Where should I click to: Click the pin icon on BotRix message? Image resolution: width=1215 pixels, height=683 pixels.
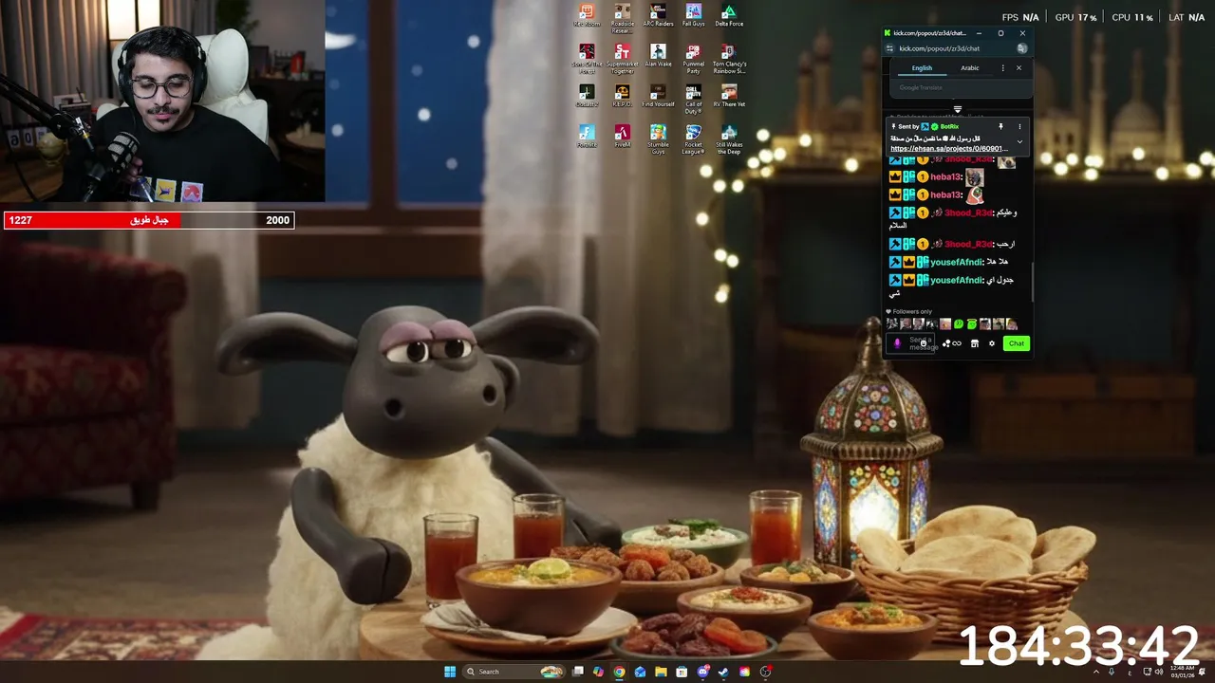pos(1000,126)
